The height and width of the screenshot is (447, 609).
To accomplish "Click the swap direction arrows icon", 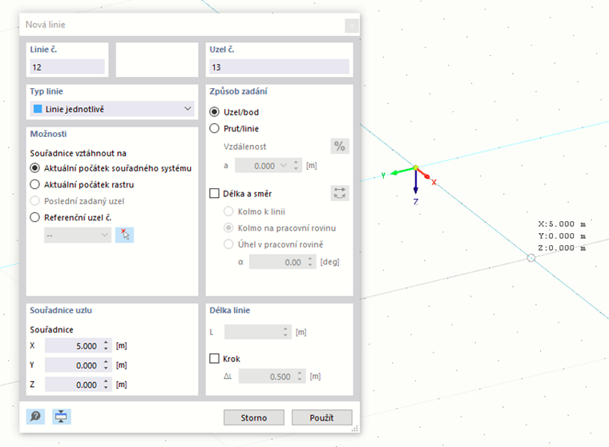I will (340, 193).
